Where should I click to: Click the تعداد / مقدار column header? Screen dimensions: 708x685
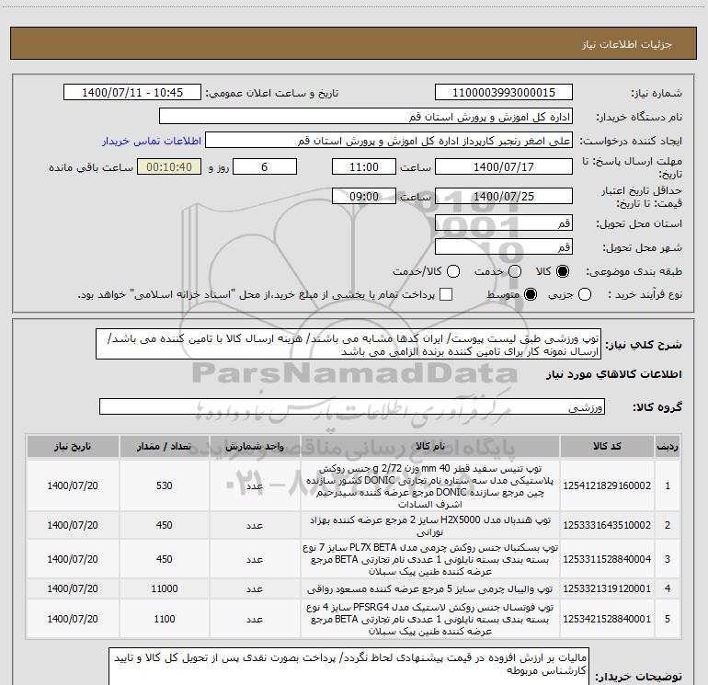click(x=165, y=447)
